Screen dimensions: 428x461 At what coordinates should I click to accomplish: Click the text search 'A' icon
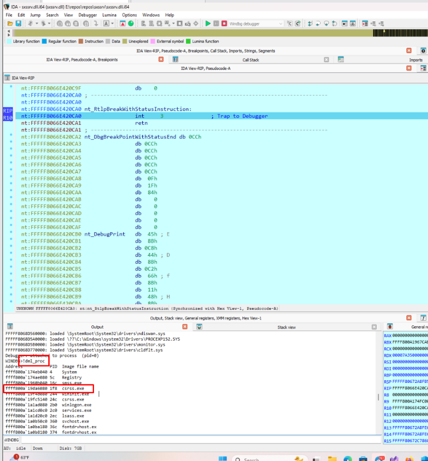click(x=106, y=24)
